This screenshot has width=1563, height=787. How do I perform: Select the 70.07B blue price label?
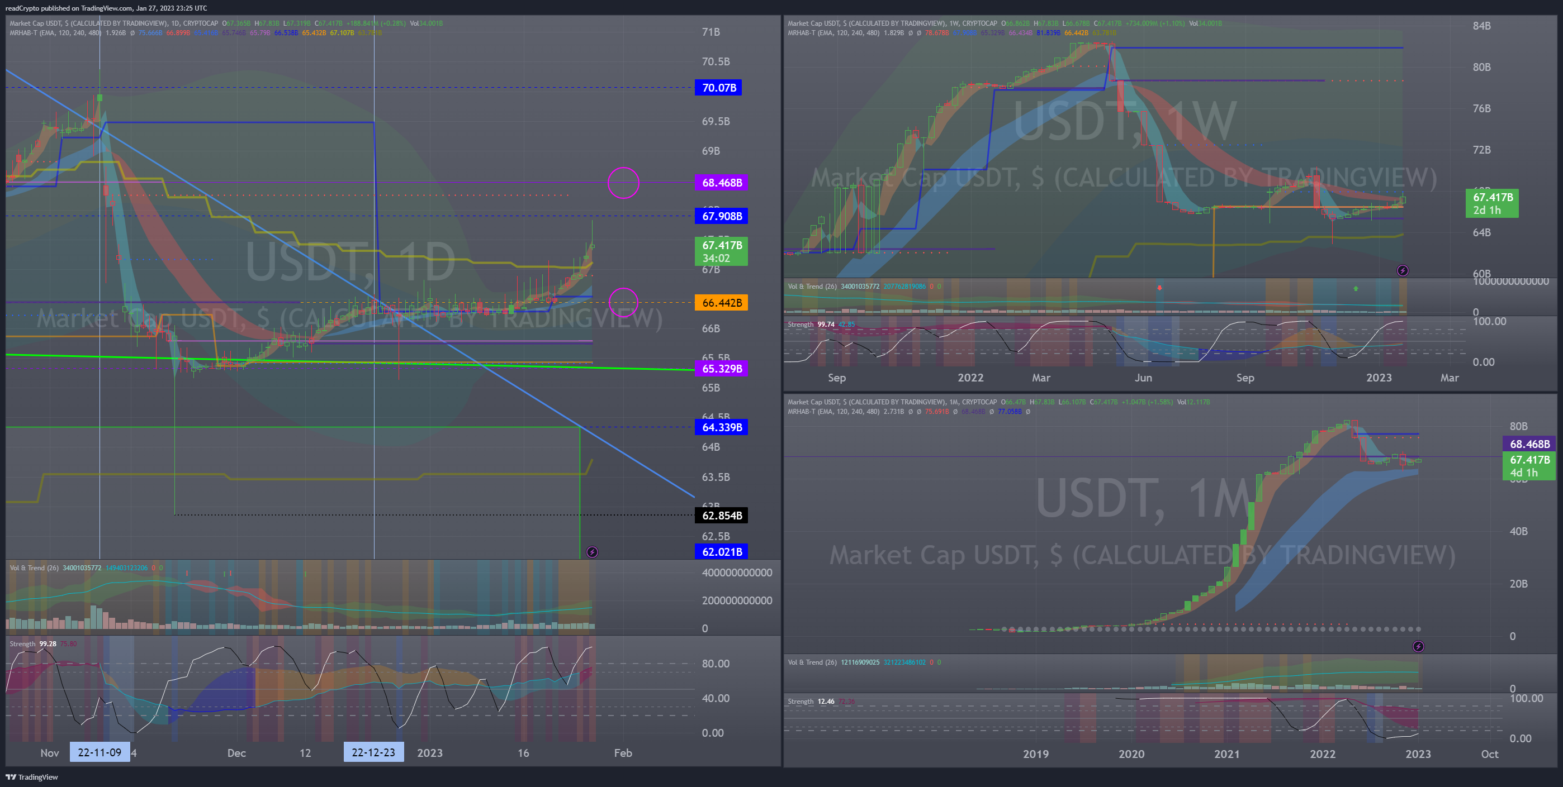[718, 88]
